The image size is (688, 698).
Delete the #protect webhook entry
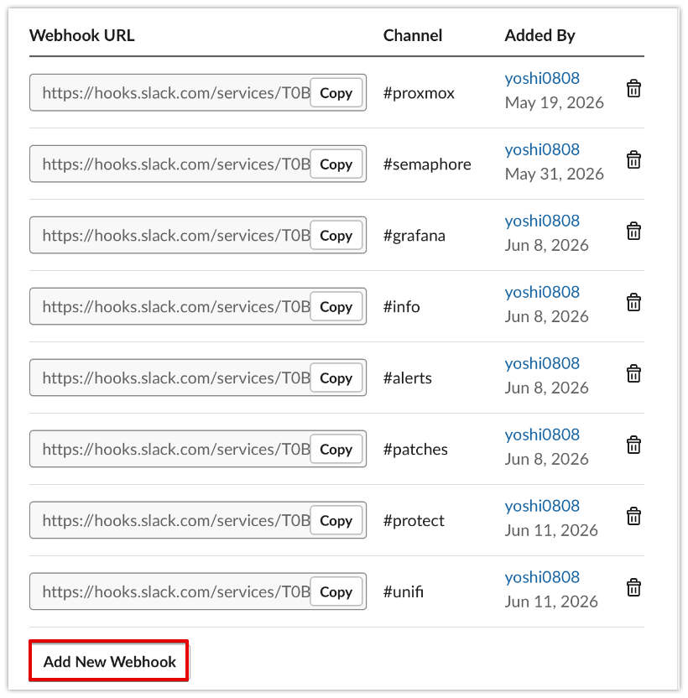(x=633, y=516)
